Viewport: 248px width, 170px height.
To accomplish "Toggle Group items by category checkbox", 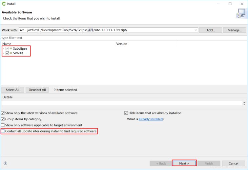I will pos(3,119).
